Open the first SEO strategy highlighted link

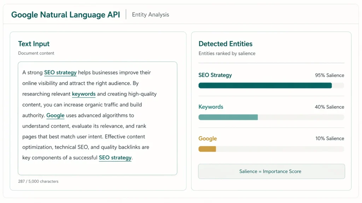[60, 73]
